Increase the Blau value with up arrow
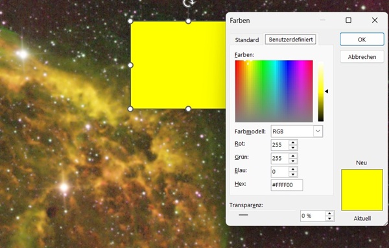Screen dimensions: 389x248 293,169
